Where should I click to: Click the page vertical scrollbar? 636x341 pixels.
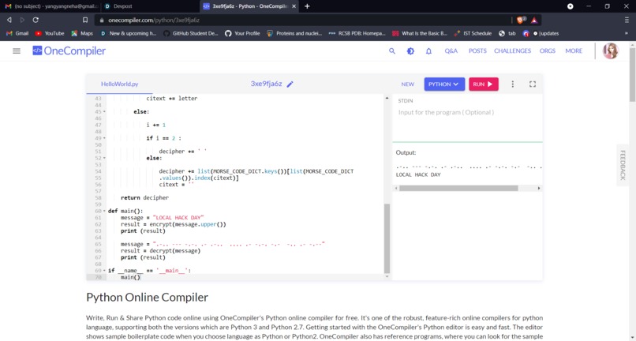(632, 73)
